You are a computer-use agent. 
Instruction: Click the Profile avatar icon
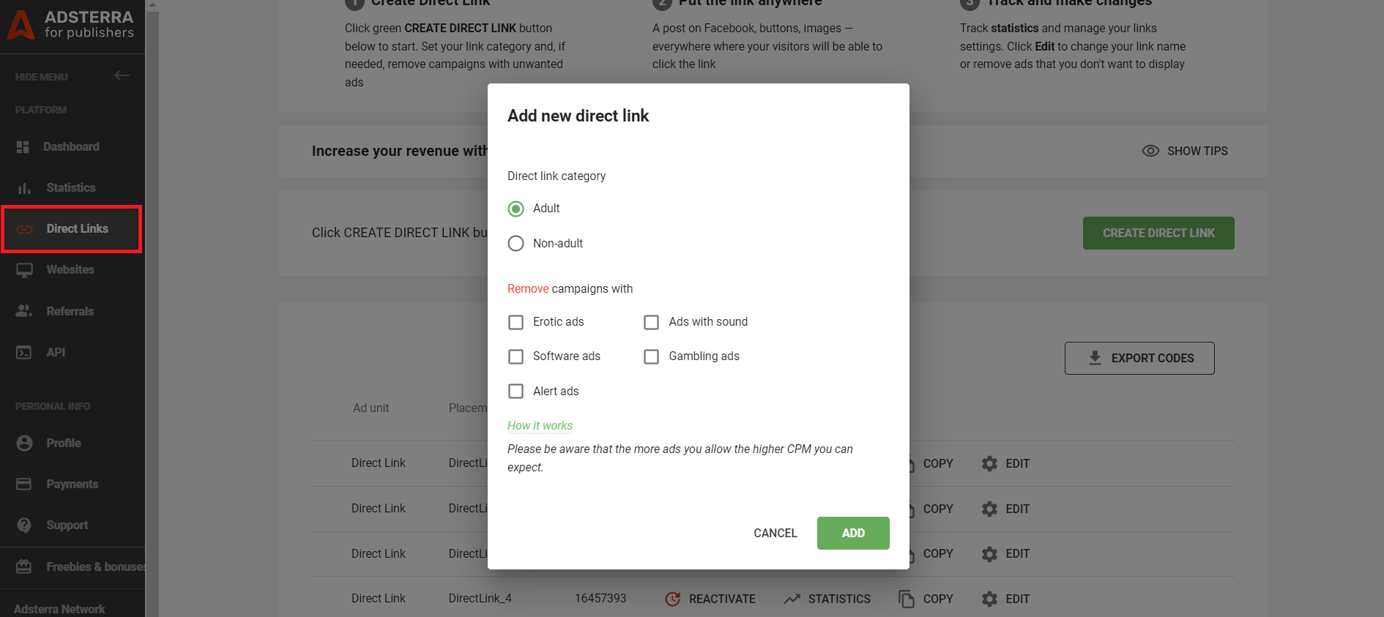24,444
